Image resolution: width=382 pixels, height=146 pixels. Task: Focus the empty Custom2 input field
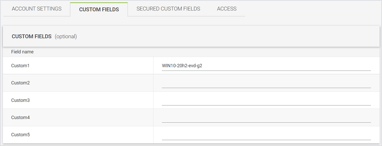click(x=266, y=83)
